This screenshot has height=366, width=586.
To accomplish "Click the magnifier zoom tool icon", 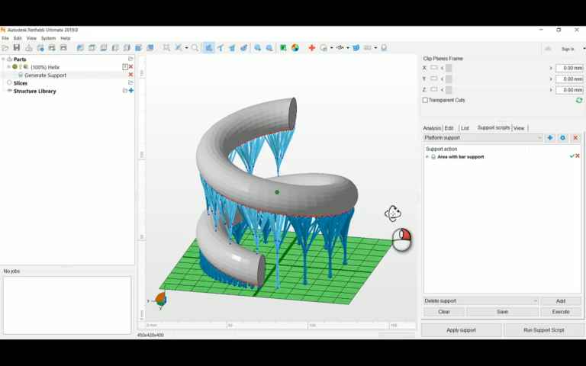I will pyautogui.click(x=195, y=48).
